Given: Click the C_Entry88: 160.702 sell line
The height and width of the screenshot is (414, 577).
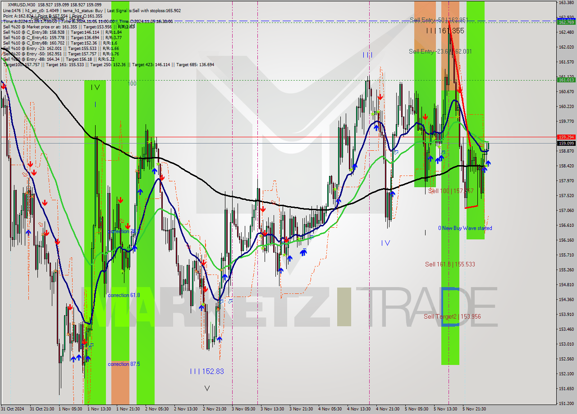Looking at the screenshot, I should (60, 43).
